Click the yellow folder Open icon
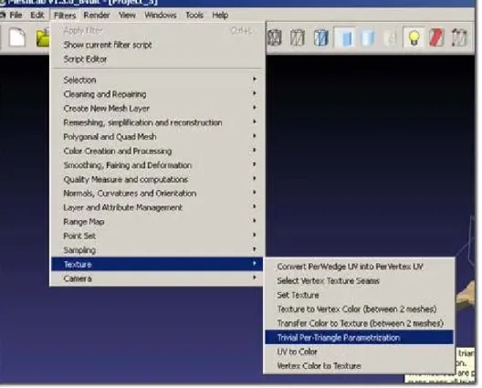This screenshot has width=482, height=388. tap(43, 37)
